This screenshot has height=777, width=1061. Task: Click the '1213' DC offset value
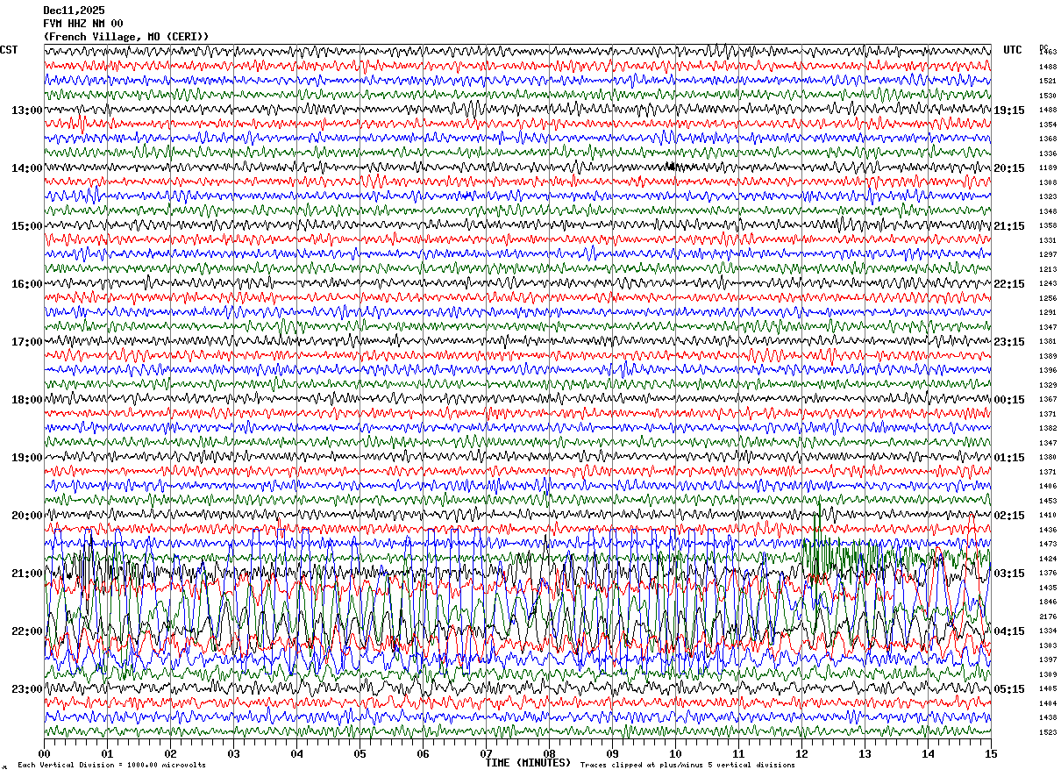[x=1048, y=269]
